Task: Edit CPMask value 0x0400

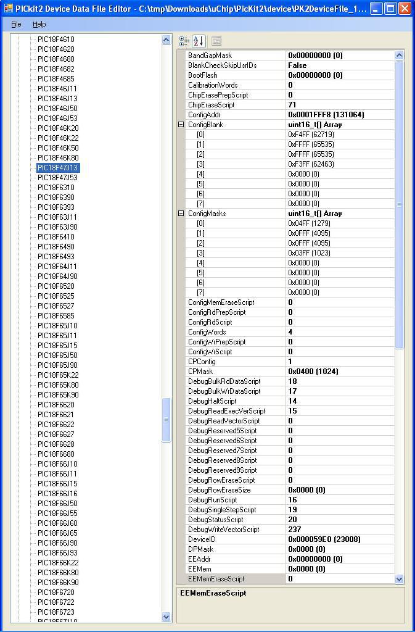Action: click(x=340, y=372)
